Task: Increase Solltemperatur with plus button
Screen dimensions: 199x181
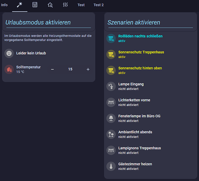Action: (x=88, y=70)
